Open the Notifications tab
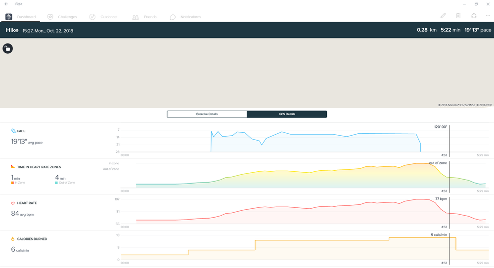494x268 pixels. pos(185,17)
